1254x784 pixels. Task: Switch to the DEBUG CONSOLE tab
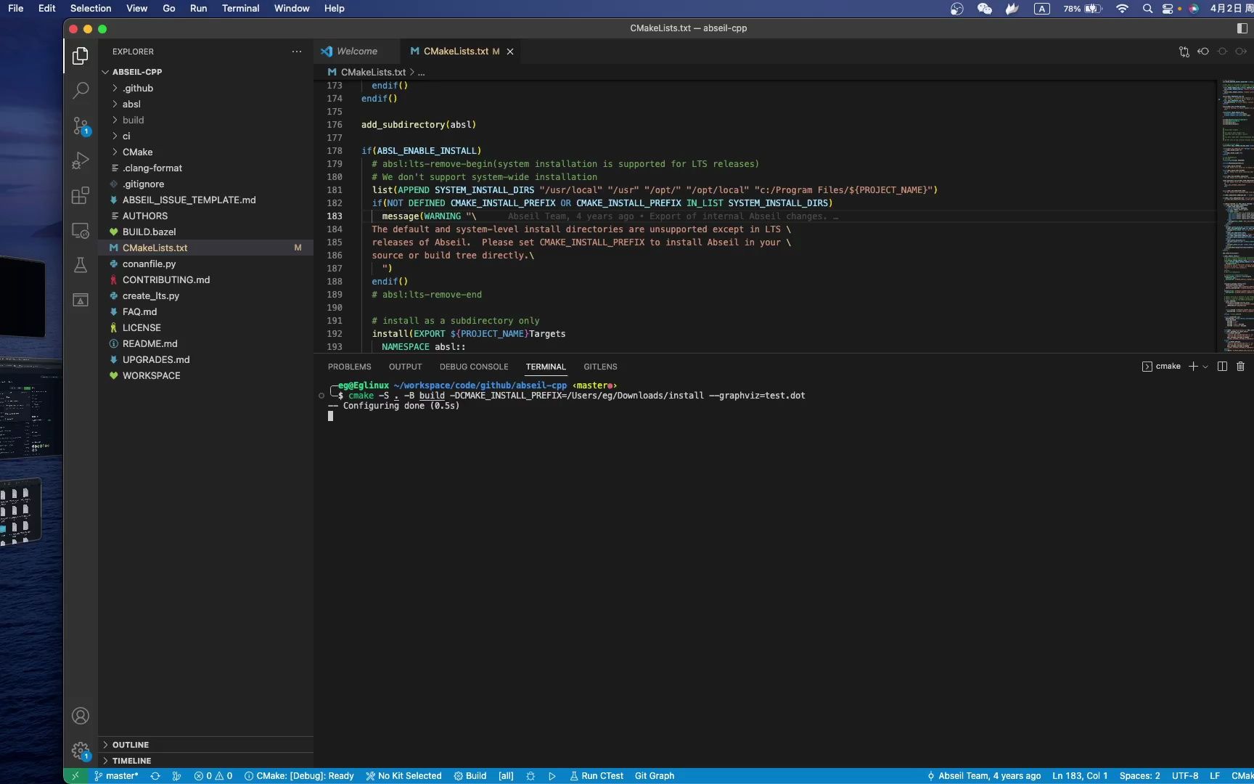tap(474, 367)
